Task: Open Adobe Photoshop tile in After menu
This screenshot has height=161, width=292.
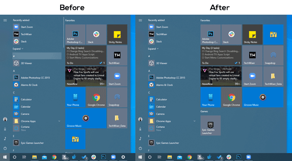Action: click(x=210, y=35)
